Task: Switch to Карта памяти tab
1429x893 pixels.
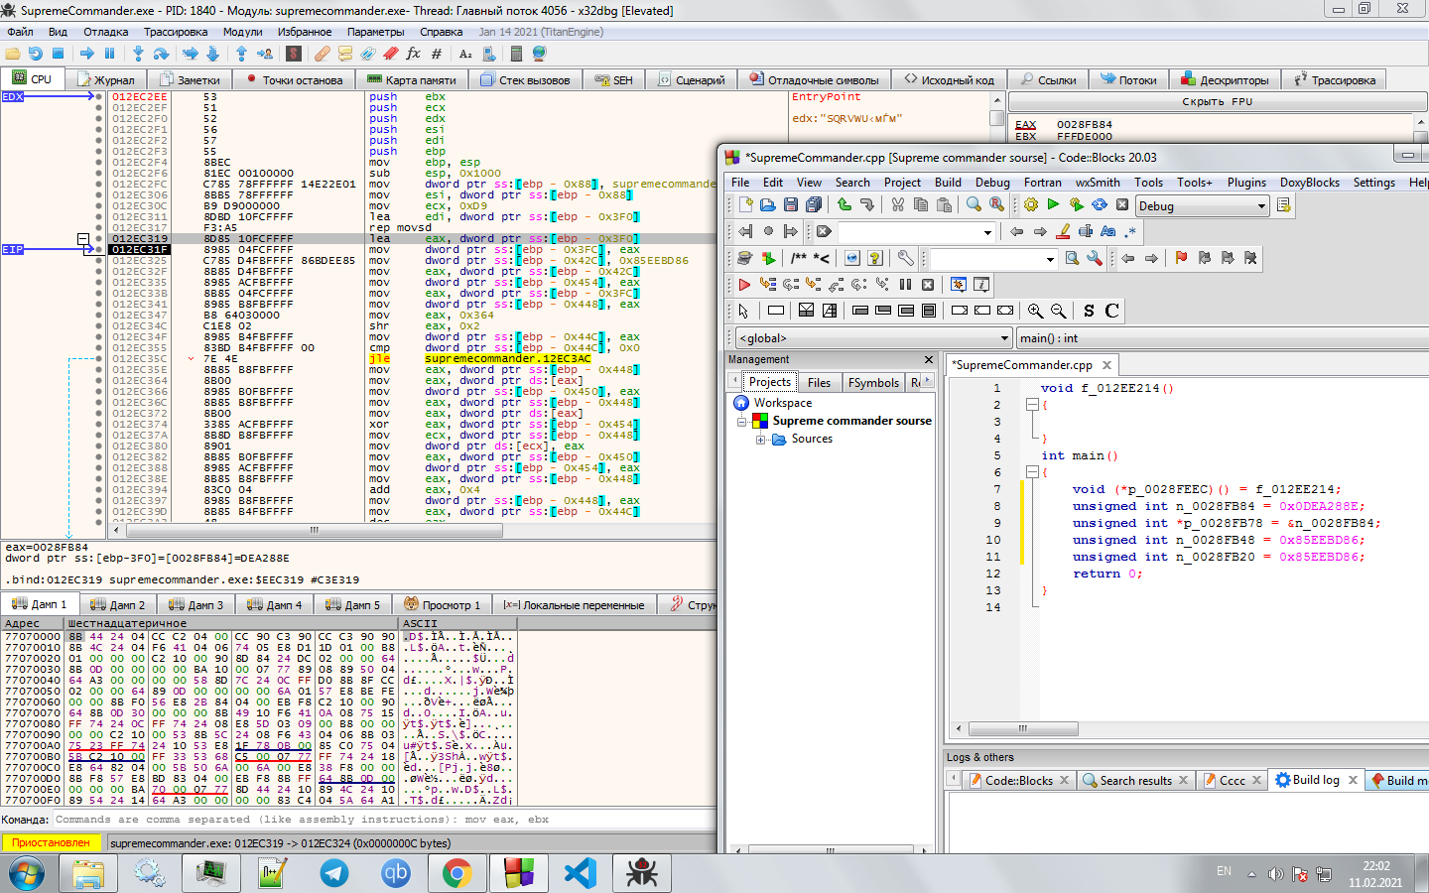Action: click(413, 80)
